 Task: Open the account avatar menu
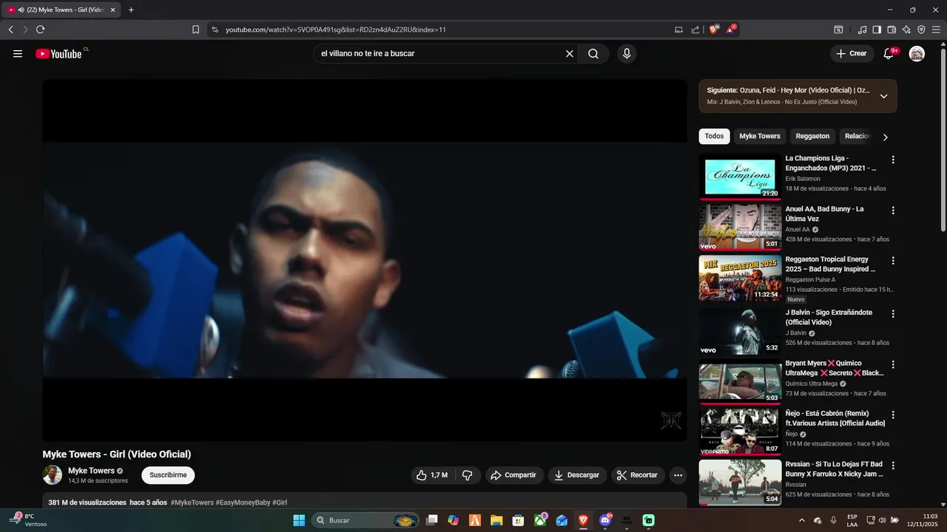pos(917,53)
